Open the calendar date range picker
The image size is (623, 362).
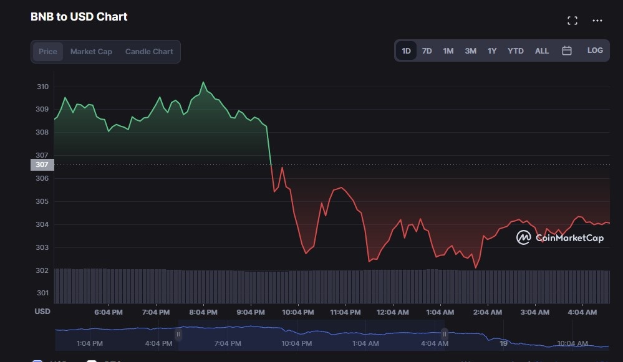(x=566, y=51)
